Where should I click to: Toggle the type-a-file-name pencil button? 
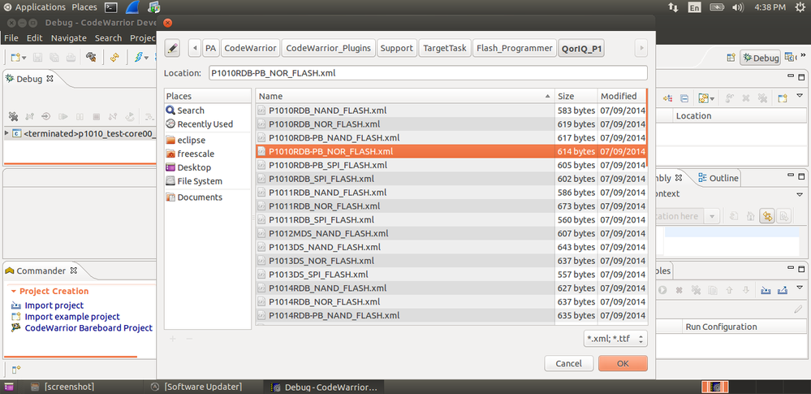(172, 48)
